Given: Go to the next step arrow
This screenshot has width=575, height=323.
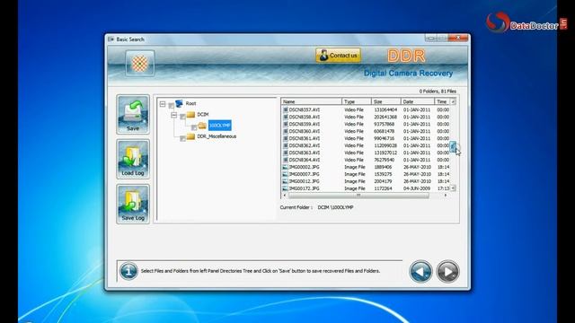Looking at the screenshot, I should pos(447,271).
